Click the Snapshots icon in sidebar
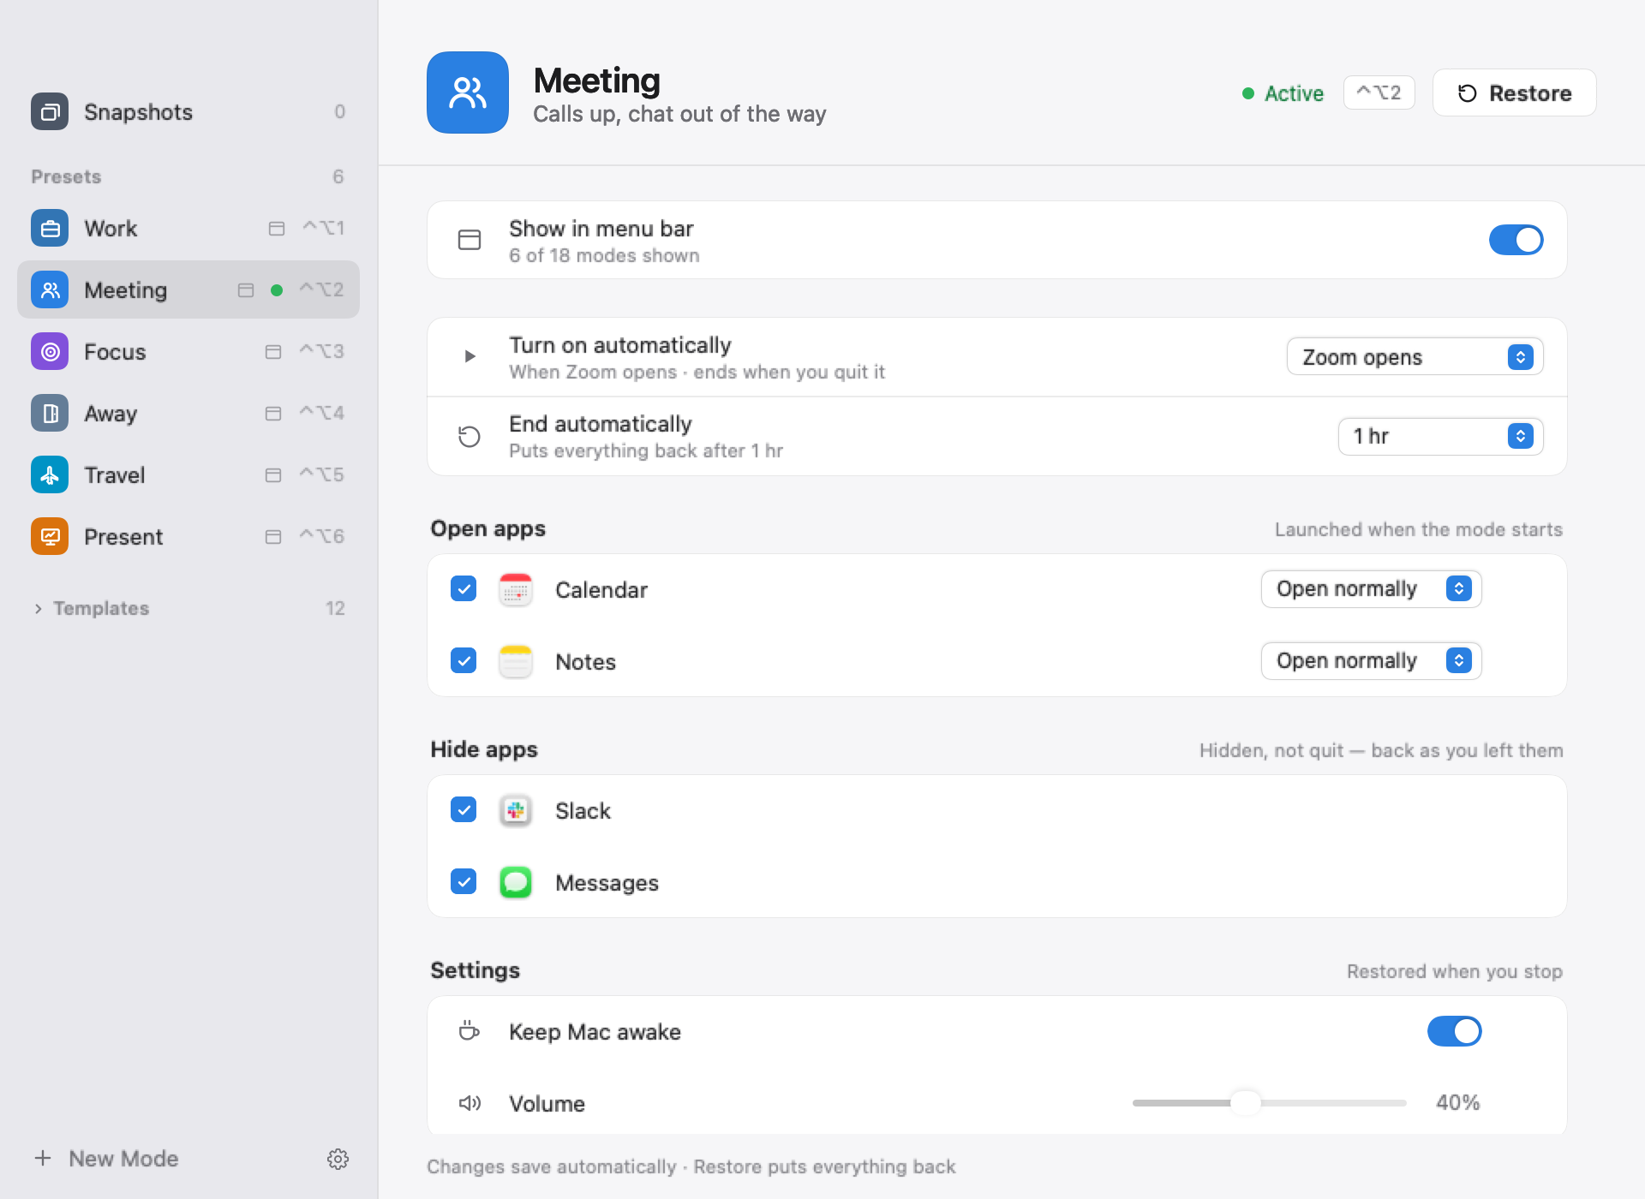This screenshot has height=1199, width=1645. coord(50,111)
